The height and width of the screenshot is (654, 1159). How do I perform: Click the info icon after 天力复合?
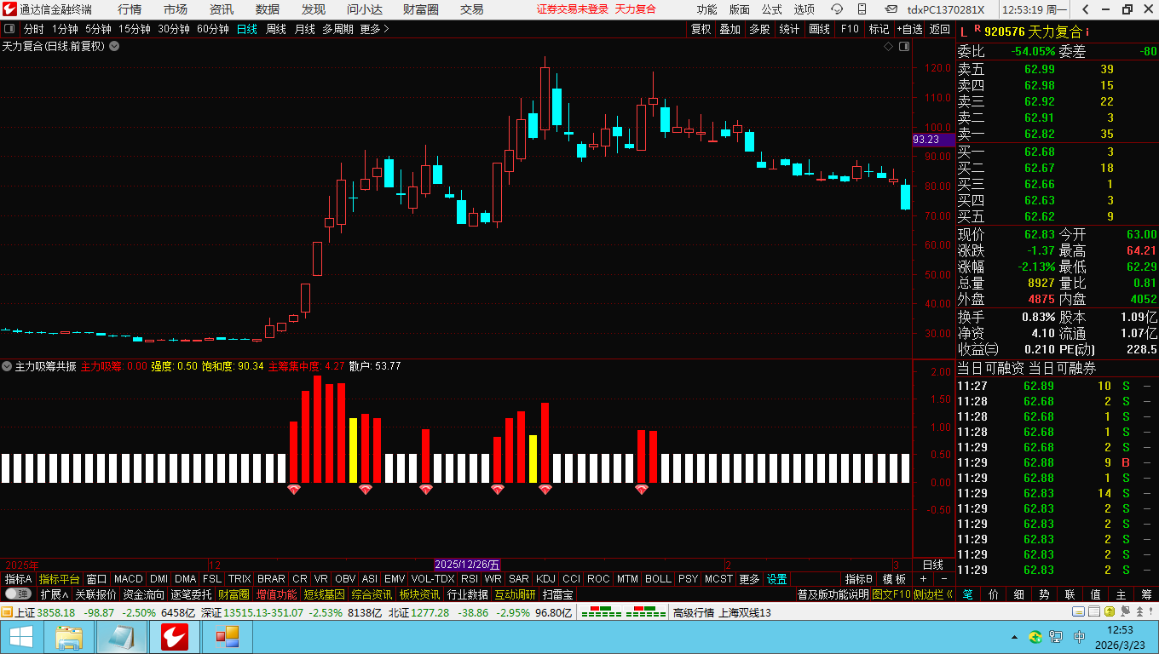(1087, 32)
